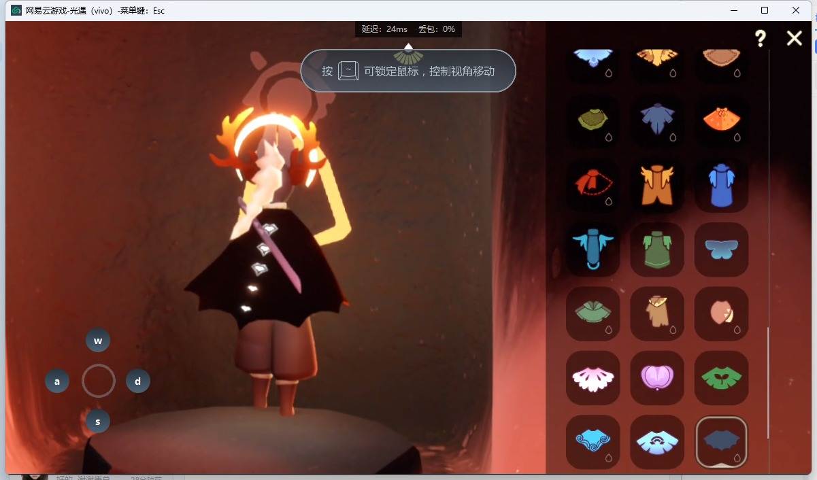
Task: Select the dark blue jagged cape
Action: [x=657, y=121]
